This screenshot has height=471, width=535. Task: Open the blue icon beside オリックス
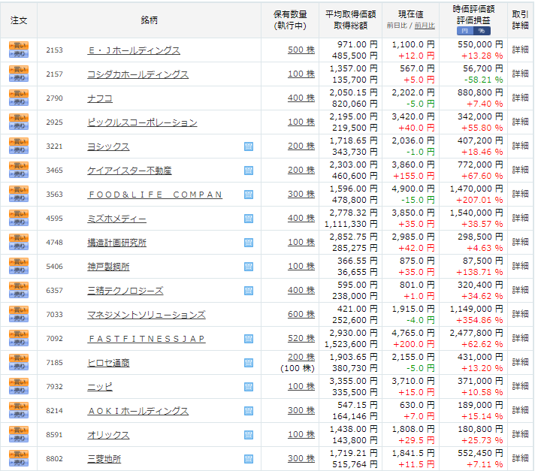(x=249, y=435)
